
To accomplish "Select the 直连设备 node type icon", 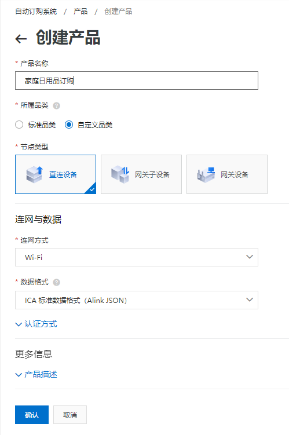I will pyautogui.click(x=35, y=174).
